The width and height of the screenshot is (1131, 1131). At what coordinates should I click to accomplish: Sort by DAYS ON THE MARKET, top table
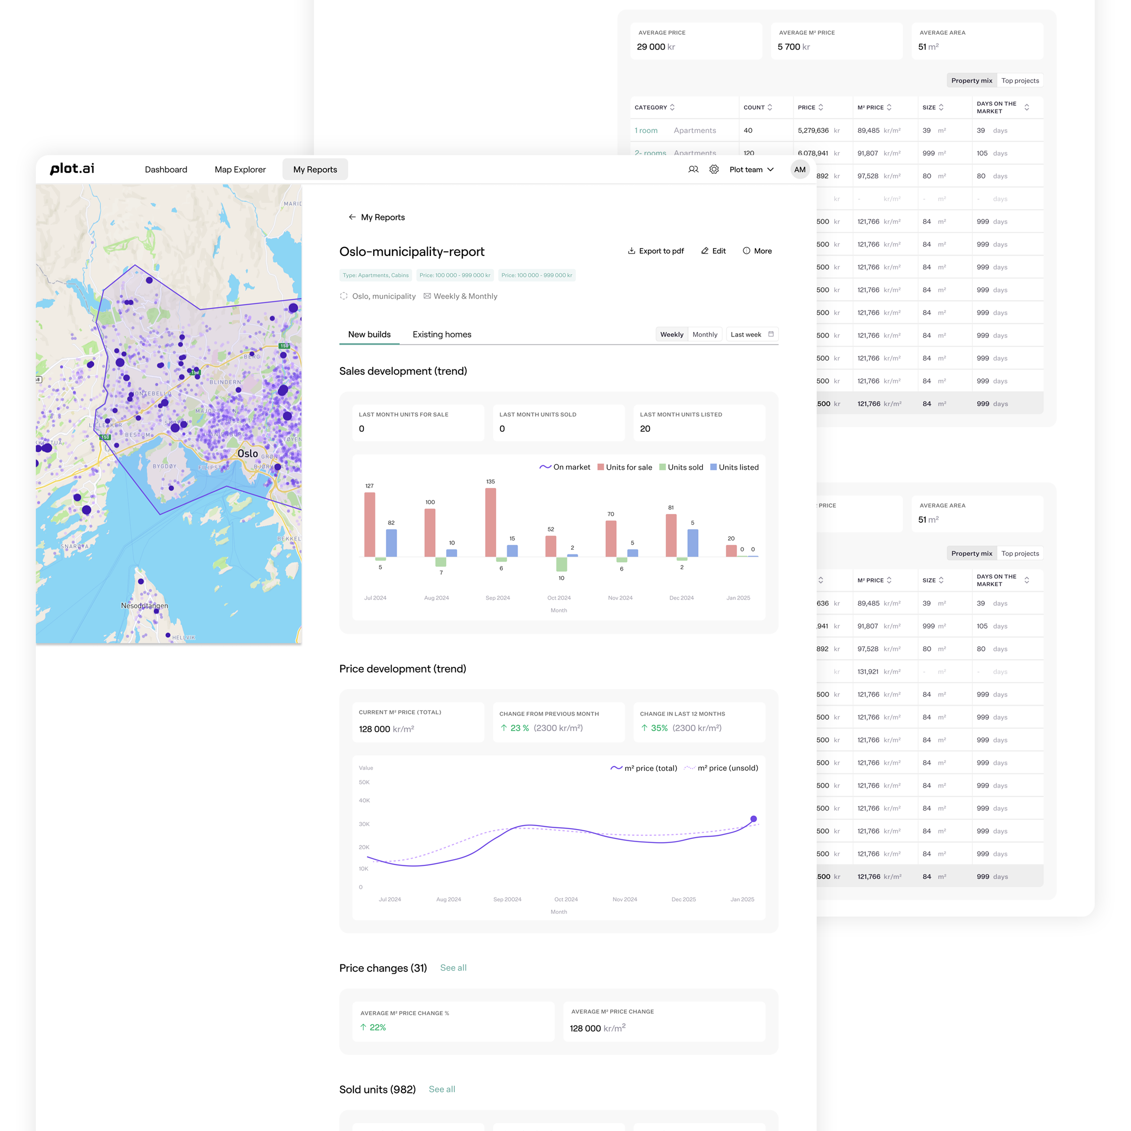[1027, 107]
